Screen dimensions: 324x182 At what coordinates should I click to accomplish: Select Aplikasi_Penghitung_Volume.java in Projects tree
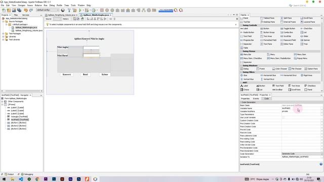tap(29, 30)
